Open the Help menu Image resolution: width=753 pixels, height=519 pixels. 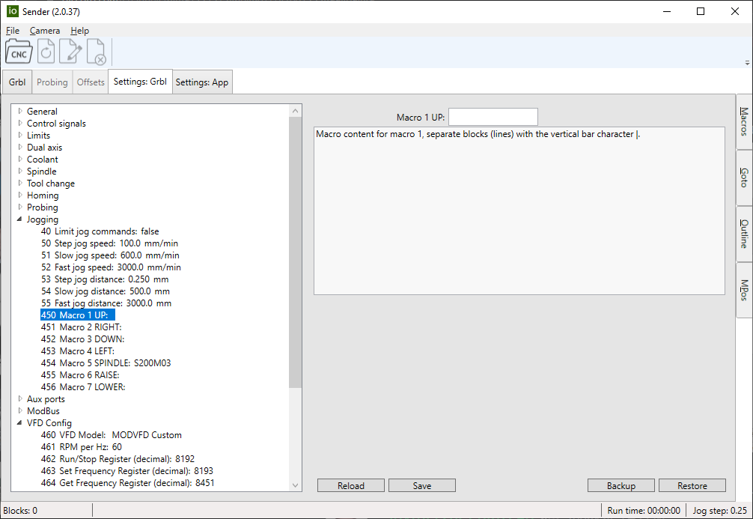[x=80, y=31]
